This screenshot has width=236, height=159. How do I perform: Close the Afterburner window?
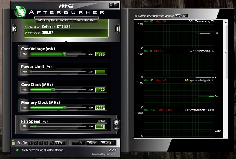(116, 6)
